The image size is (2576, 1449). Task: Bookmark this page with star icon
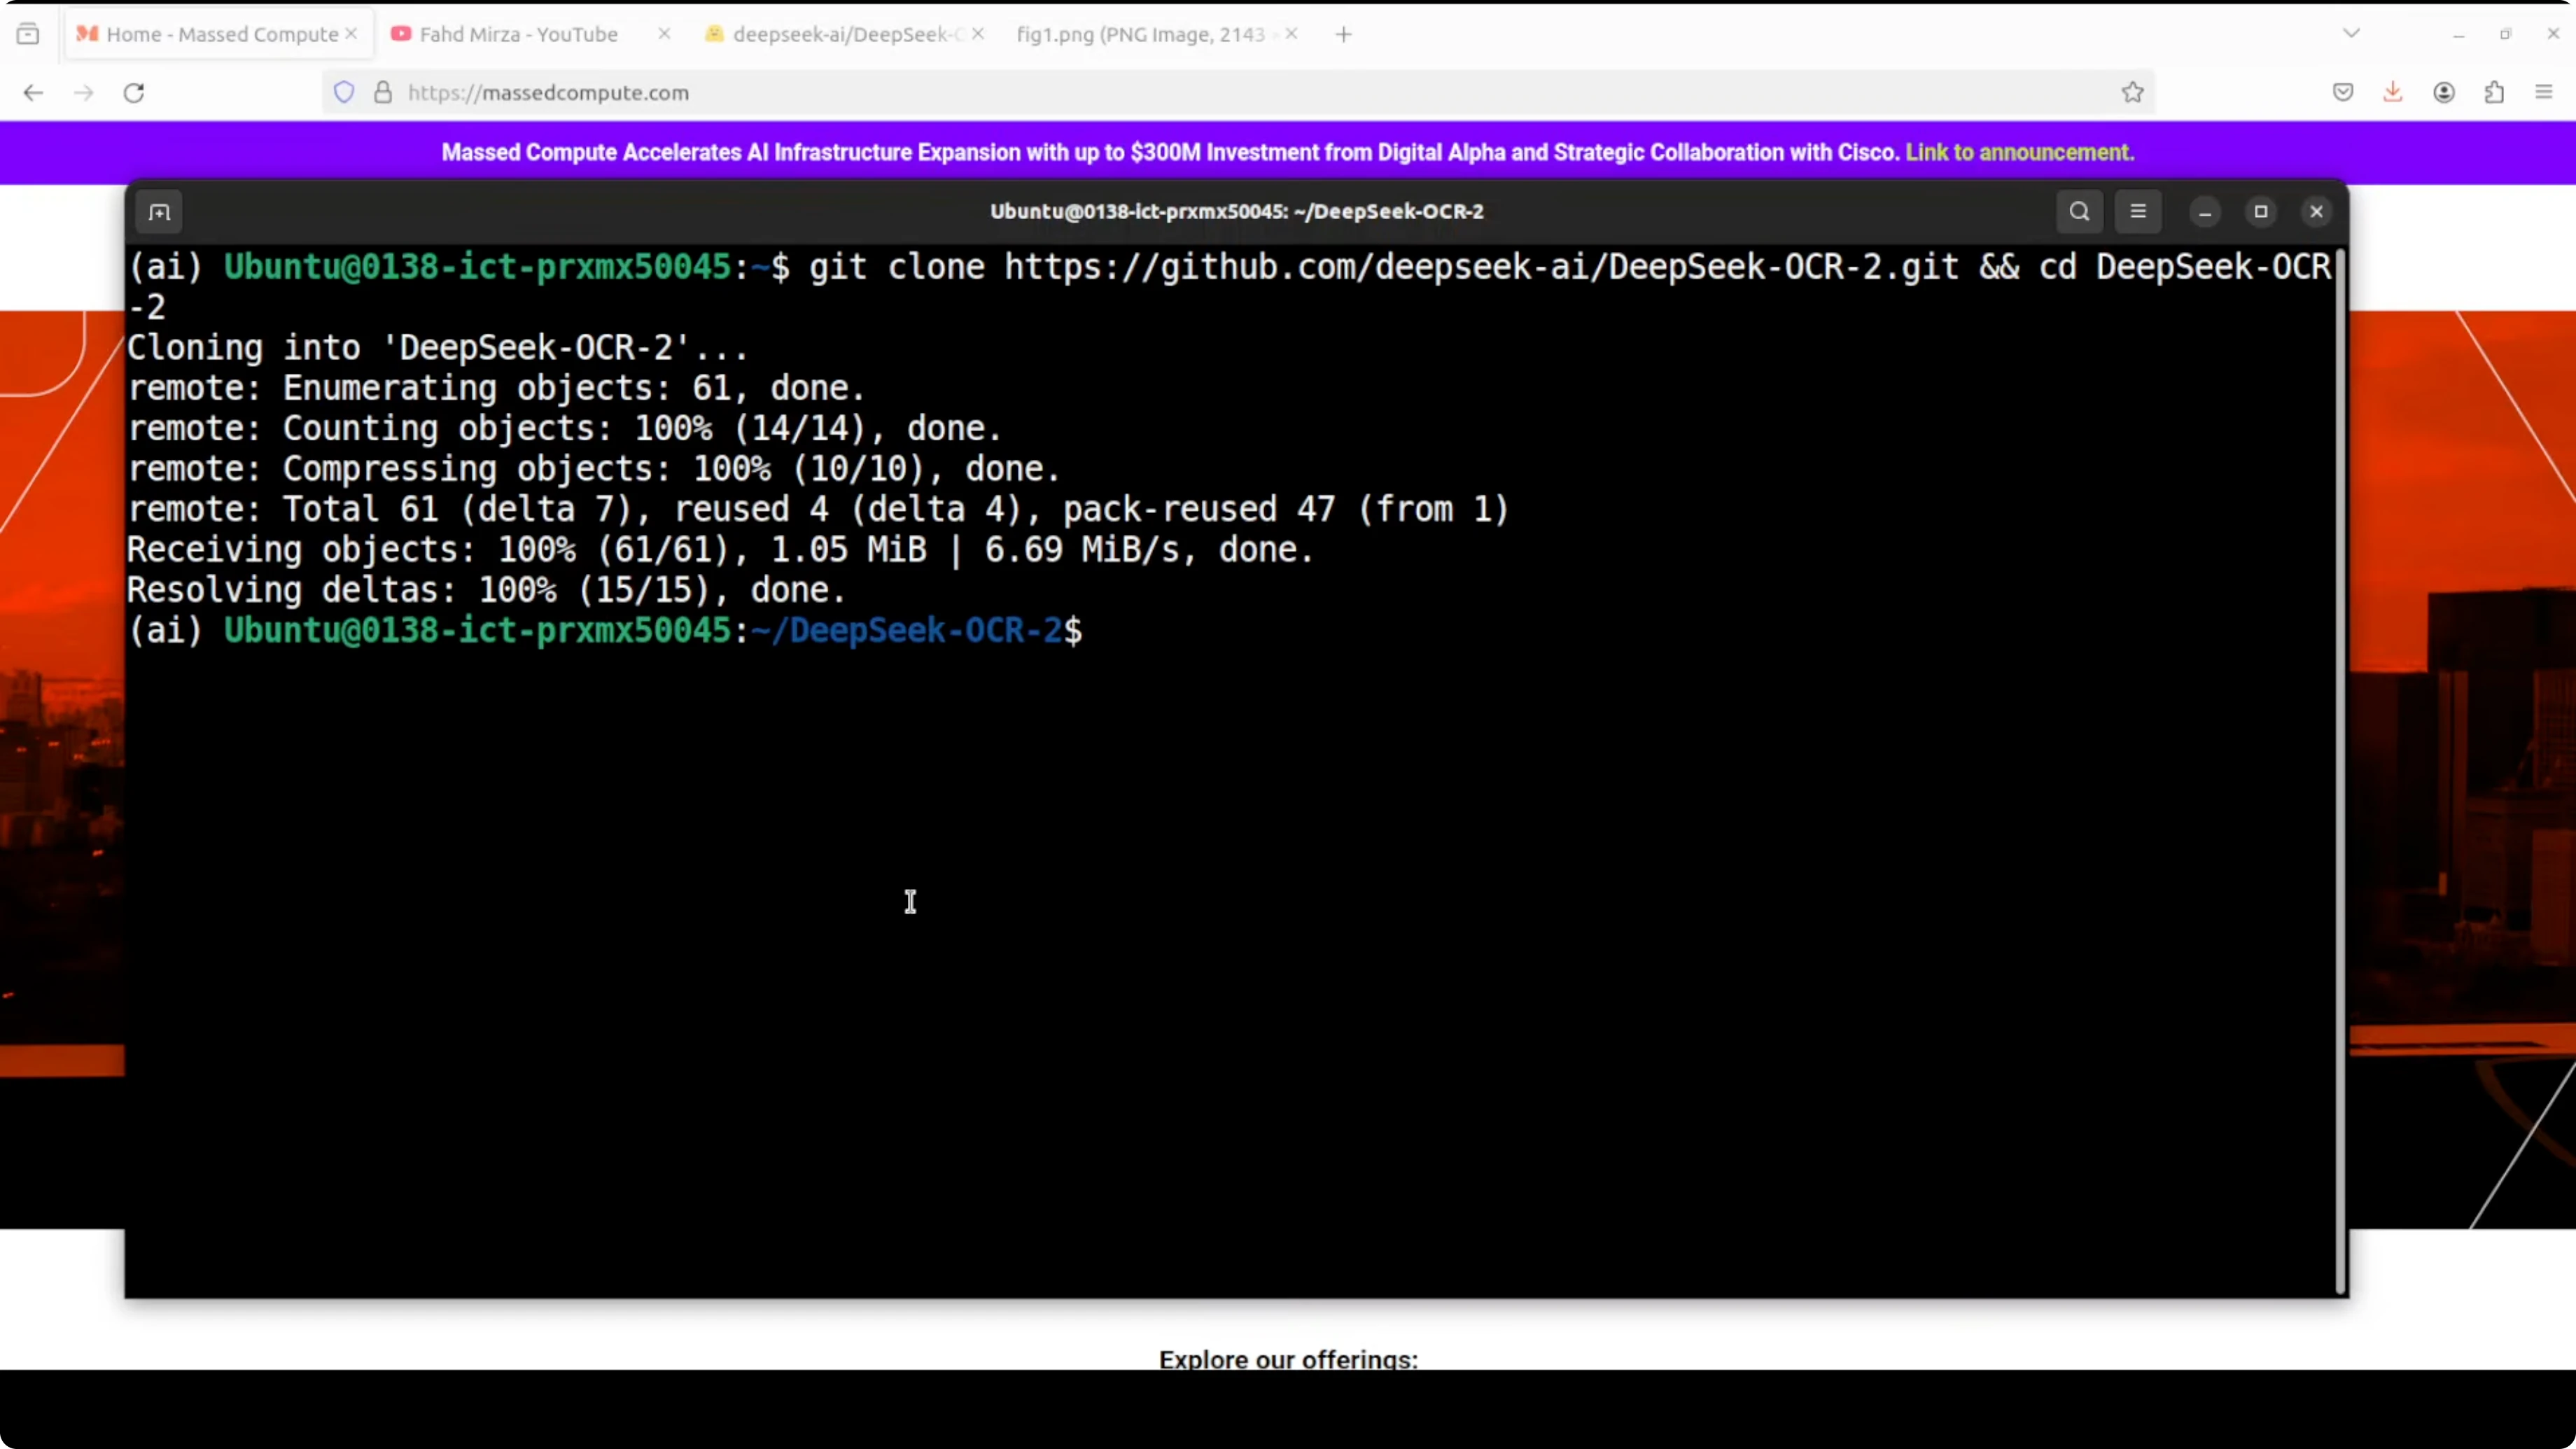click(x=2132, y=93)
